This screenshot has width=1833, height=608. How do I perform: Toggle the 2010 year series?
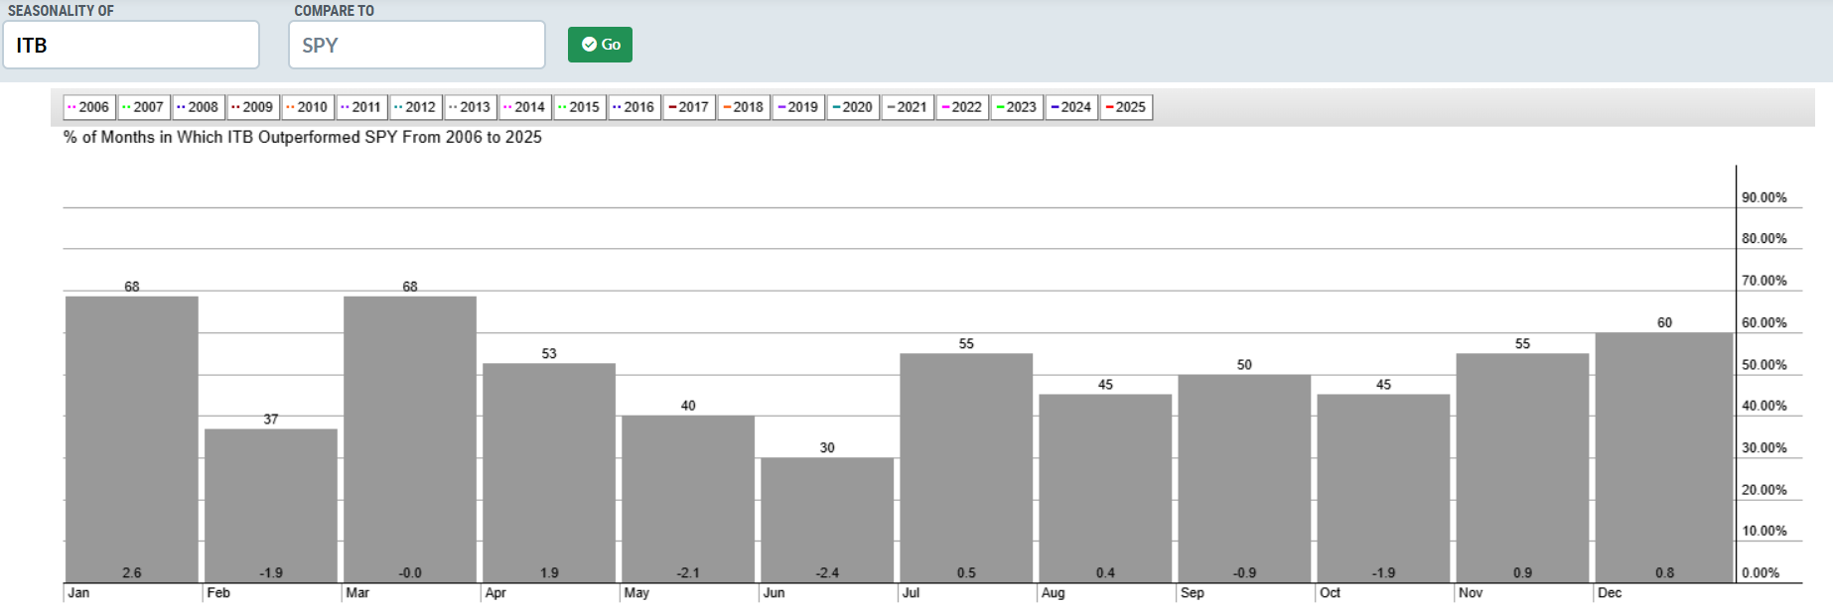[307, 107]
